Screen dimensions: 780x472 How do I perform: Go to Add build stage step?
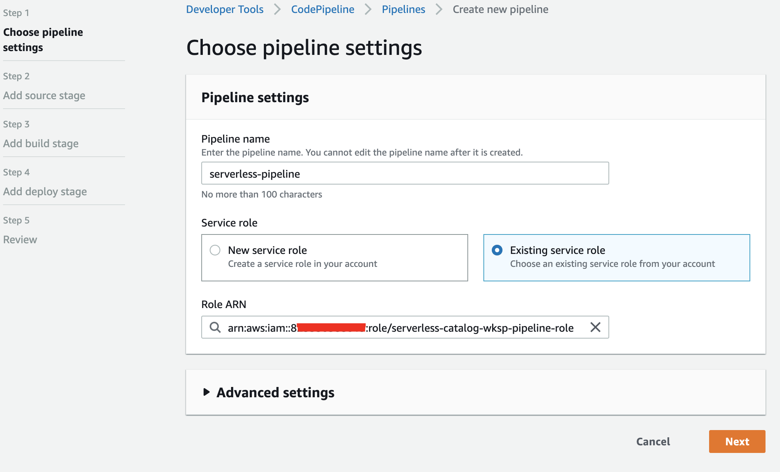pyautogui.click(x=41, y=143)
